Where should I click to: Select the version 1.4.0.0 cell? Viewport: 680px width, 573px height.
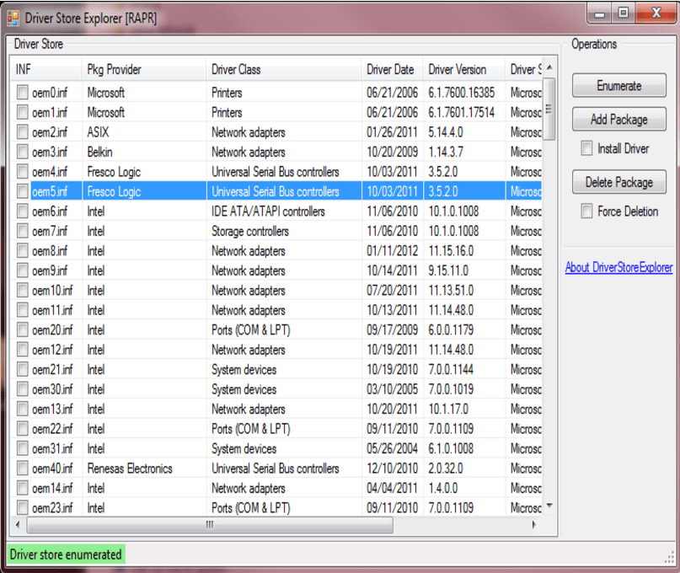(442, 488)
